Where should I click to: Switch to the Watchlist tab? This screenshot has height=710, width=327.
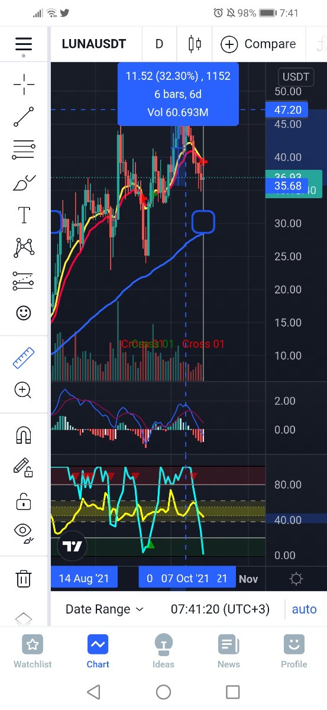(33, 651)
